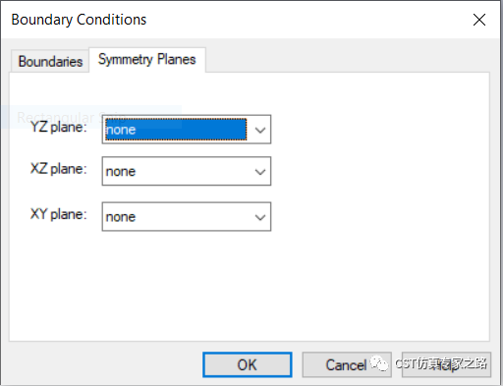This screenshot has height=386, width=503.
Task: Click the XY plane label
Action: (59, 214)
